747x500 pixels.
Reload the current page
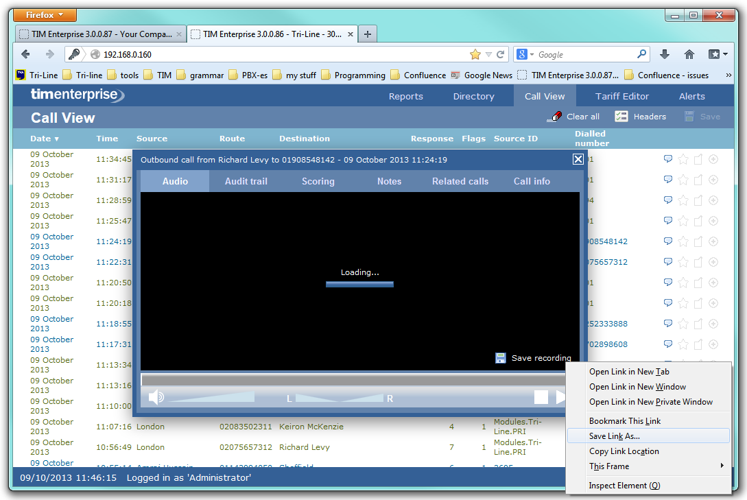500,54
